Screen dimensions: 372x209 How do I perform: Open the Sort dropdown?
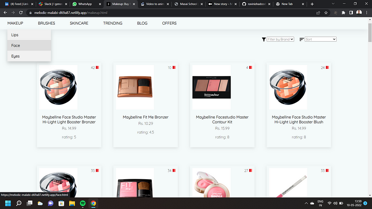(321, 40)
